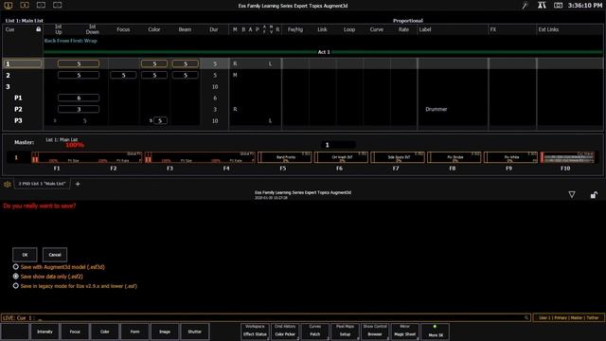Select the first workspace monitor icon
This screenshot has width=606, height=341.
9,5
